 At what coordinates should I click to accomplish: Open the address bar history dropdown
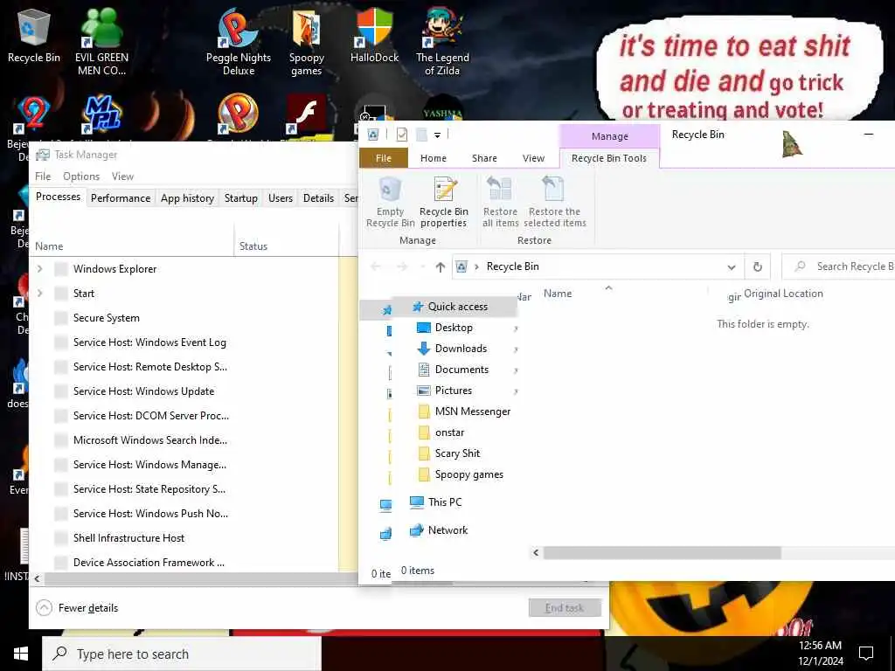pyautogui.click(x=732, y=267)
